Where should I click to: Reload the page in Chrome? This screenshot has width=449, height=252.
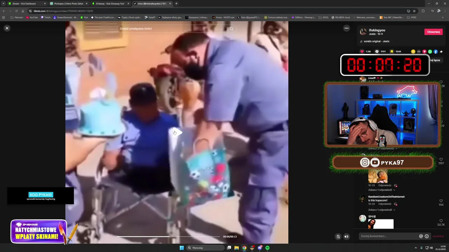(16, 11)
